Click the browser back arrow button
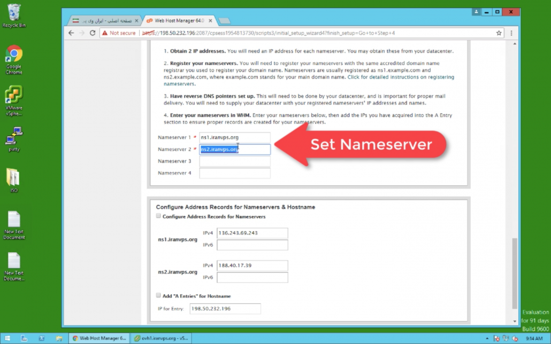This screenshot has width=551, height=344. [71, 33]
